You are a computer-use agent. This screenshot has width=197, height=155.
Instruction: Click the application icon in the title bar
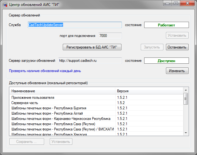[5, 5]
